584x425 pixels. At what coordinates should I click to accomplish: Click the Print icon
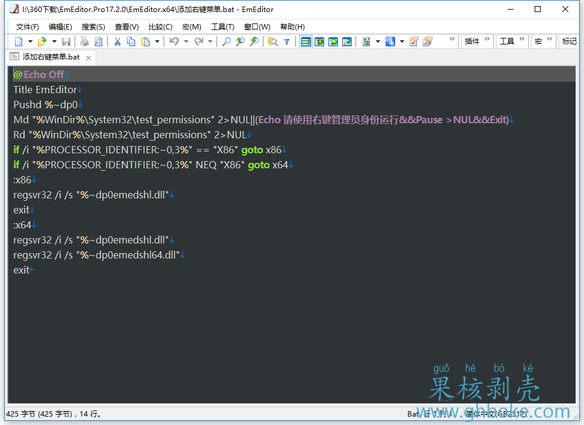coord(84,41)
